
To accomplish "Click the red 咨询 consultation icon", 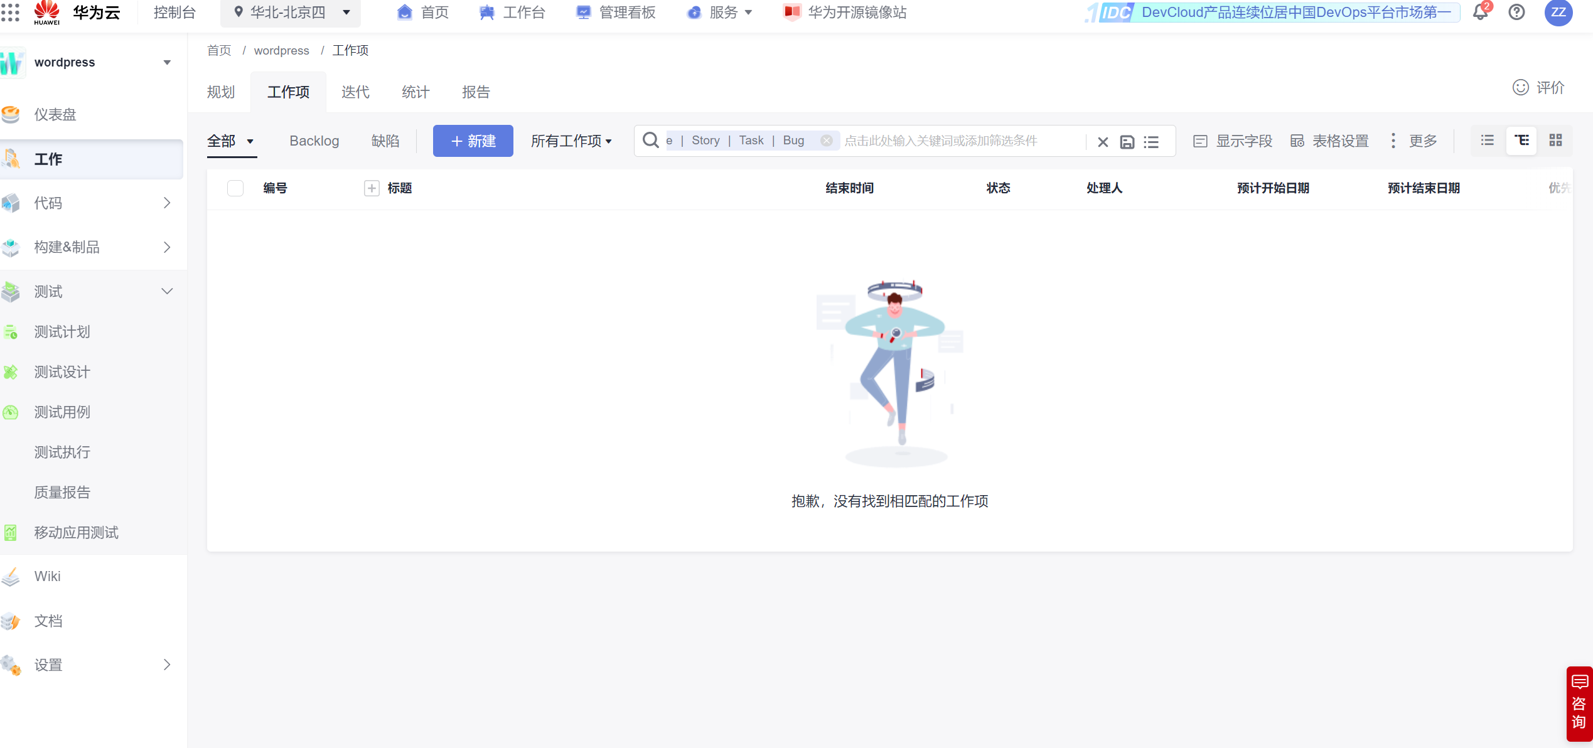I will coord(1579,703).
